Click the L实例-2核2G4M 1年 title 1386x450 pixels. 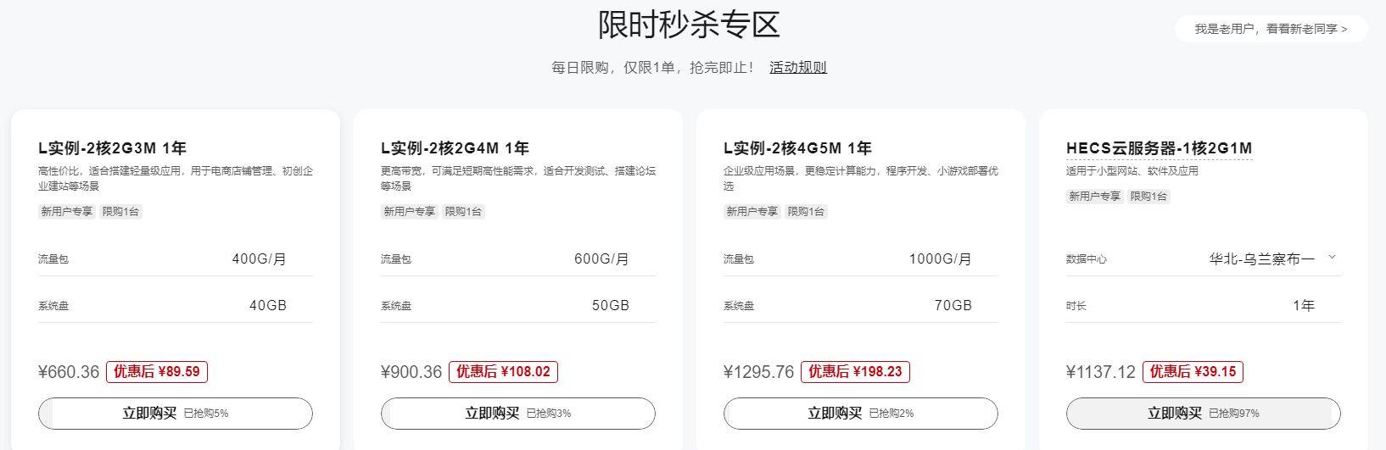(x=455, y=148)
